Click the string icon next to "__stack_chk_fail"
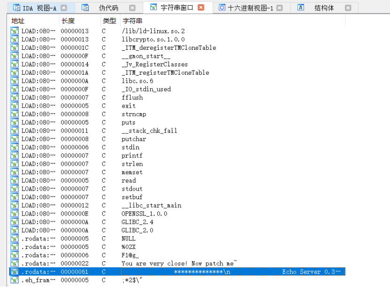390x287 pixels. [14, 131]
